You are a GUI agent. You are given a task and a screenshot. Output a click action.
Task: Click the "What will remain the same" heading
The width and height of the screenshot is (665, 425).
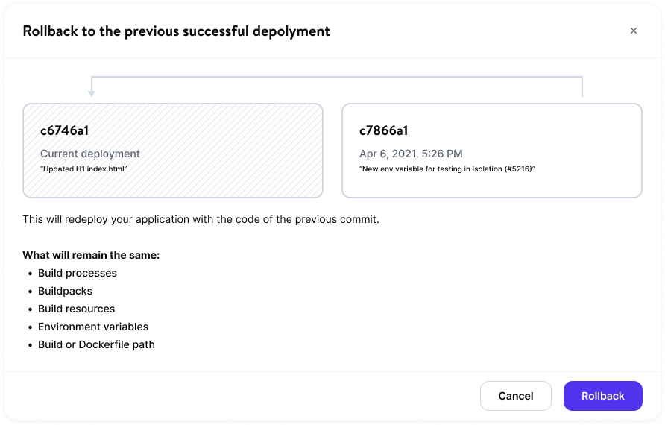(91, 255)
